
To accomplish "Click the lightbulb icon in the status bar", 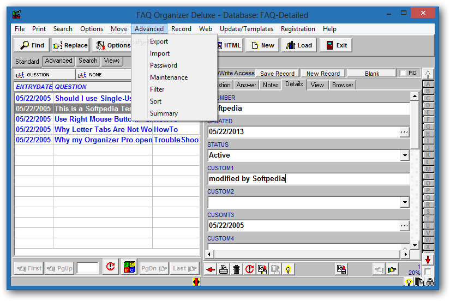I will tap(409, 282).
